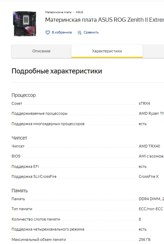The width and height of the screenshot is (164, 244).
Task: Click the DDR4 DIMM value
Action: click(151, 199)
